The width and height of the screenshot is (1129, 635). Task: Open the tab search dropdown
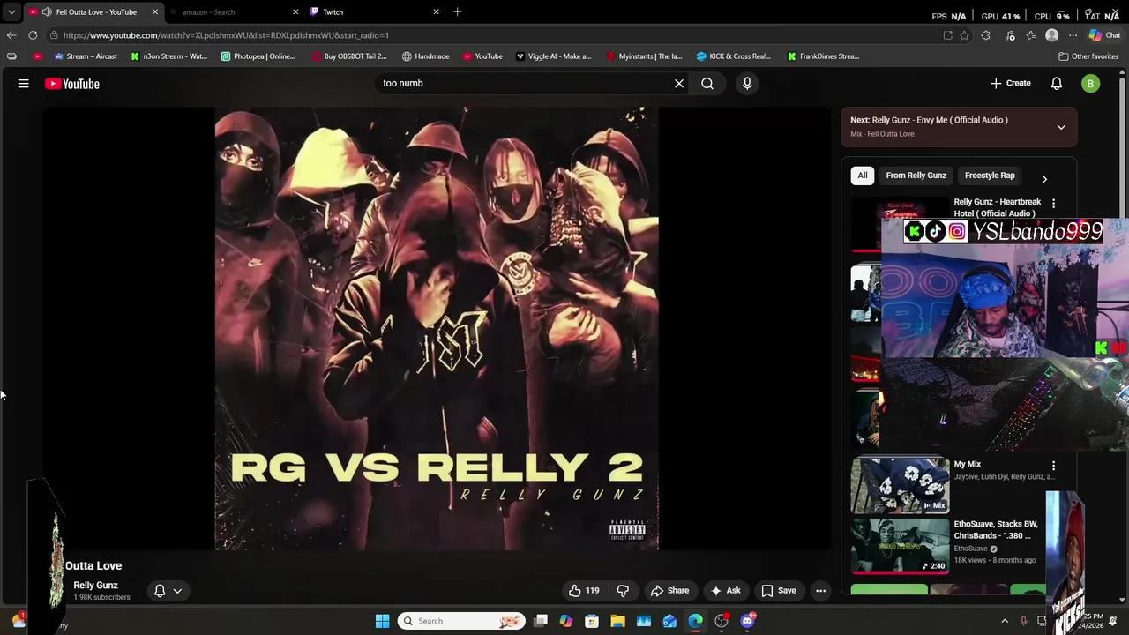11,12
